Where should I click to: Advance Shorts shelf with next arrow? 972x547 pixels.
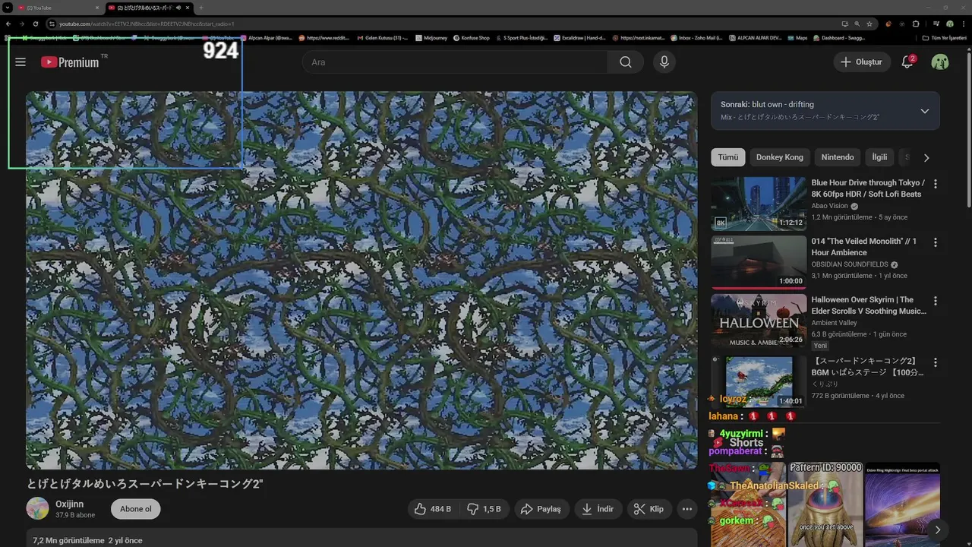(938, 530)
